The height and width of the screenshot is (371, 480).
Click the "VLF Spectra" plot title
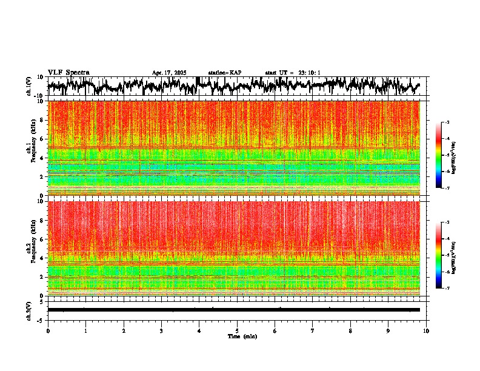[x=68, y=72]
